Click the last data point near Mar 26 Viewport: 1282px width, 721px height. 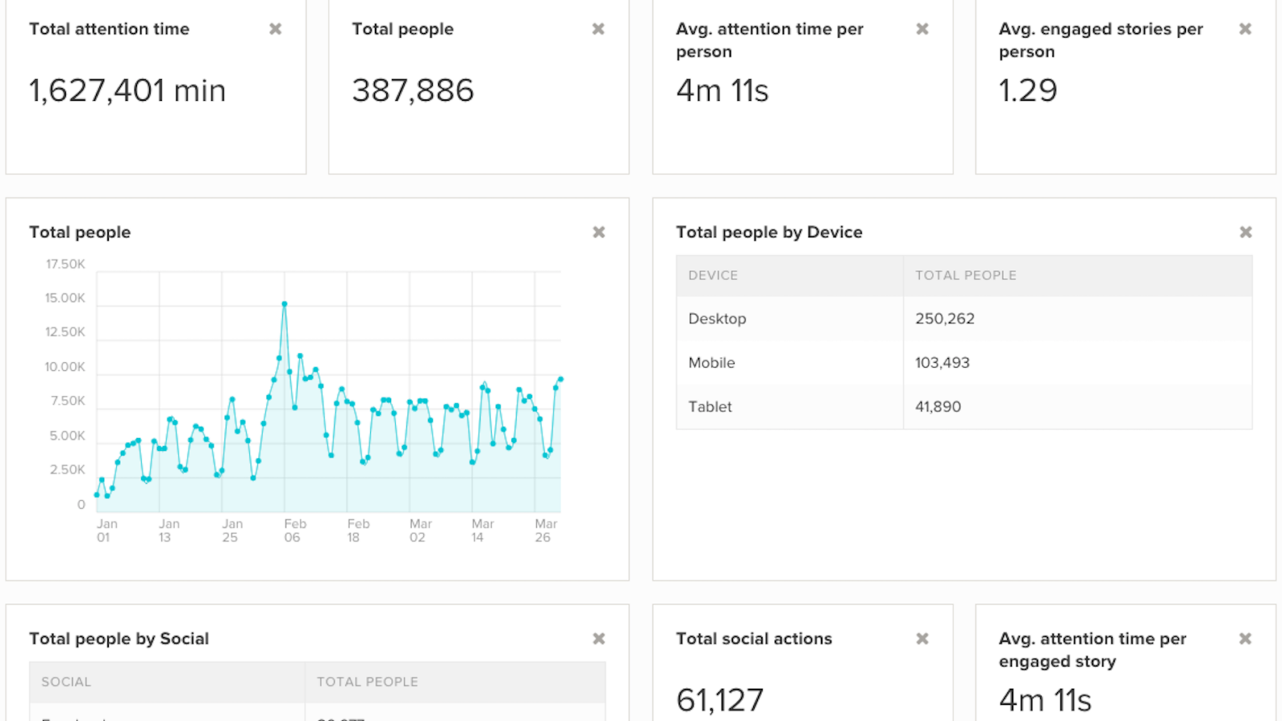pos(560,379)
